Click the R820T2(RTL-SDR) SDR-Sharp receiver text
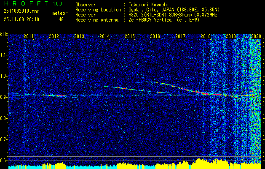Image resolution: width=265 pixels, height=169 pixels. point(173,15)
